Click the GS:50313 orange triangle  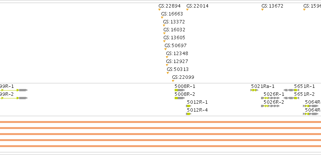168,73
